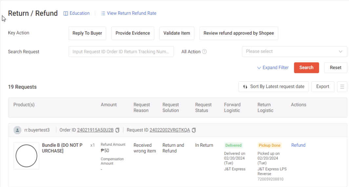Click the copy icon beside Order ID
The height and width of the screenshot is (187, 349).
117,130
